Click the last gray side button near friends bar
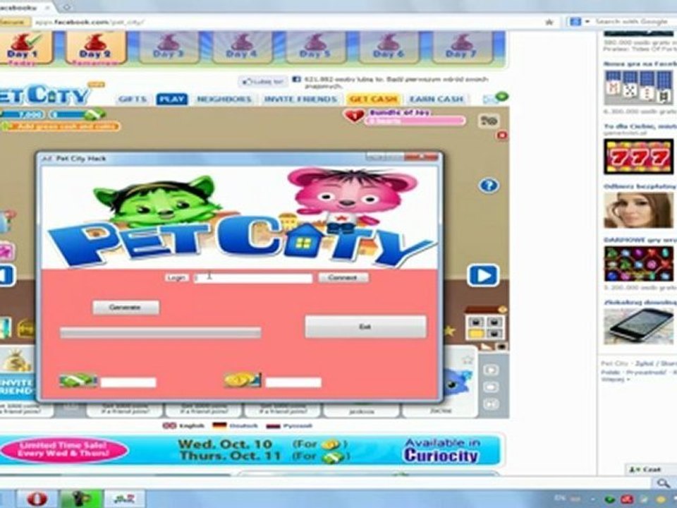 click(x=491, y=404)
